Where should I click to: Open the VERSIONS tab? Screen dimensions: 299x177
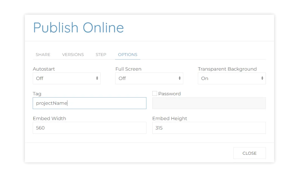pos(73,55)
